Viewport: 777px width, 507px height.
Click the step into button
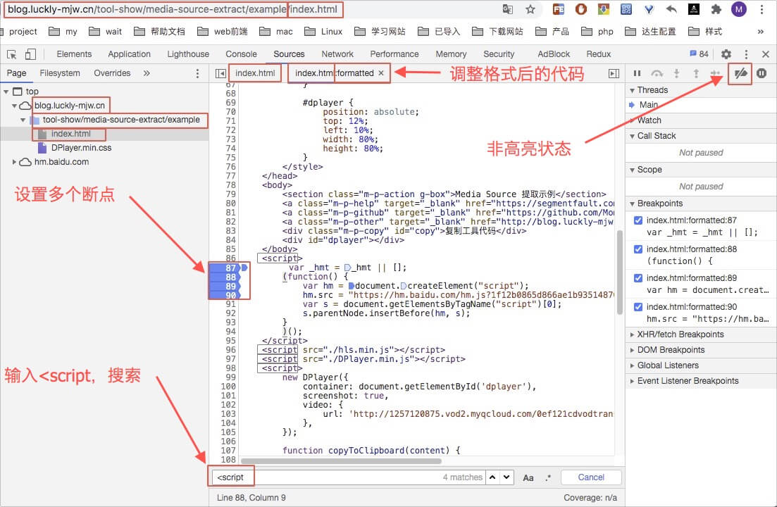(x=676, y=73)
